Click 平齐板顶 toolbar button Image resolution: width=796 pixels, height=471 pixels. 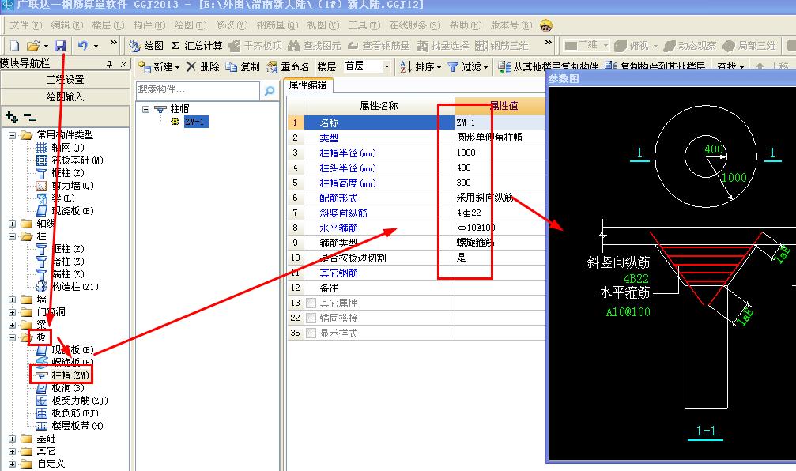tap(255, 46)
